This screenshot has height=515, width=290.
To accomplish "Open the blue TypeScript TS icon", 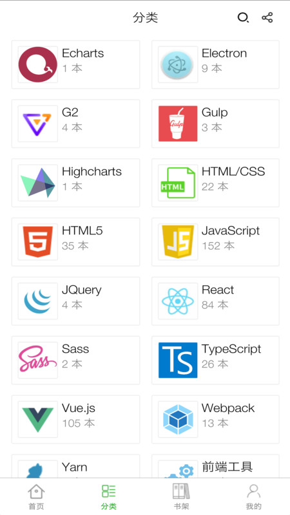I will (178, 360).
